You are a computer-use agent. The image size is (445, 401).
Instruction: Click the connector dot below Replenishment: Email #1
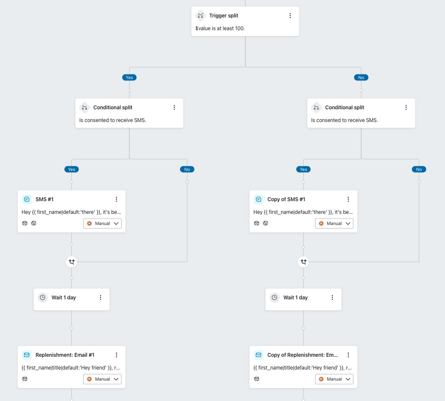[x=71, y=399]
